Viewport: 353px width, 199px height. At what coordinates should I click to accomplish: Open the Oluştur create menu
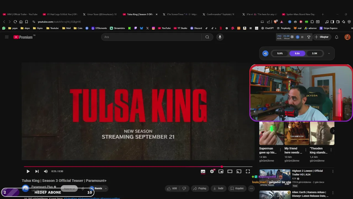point(322,37)
